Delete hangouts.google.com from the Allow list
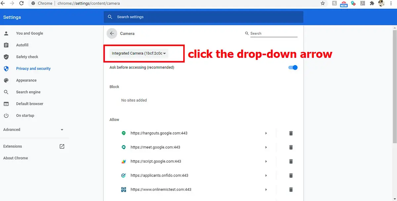Screen dimensions: 397x201 (291, 133)
